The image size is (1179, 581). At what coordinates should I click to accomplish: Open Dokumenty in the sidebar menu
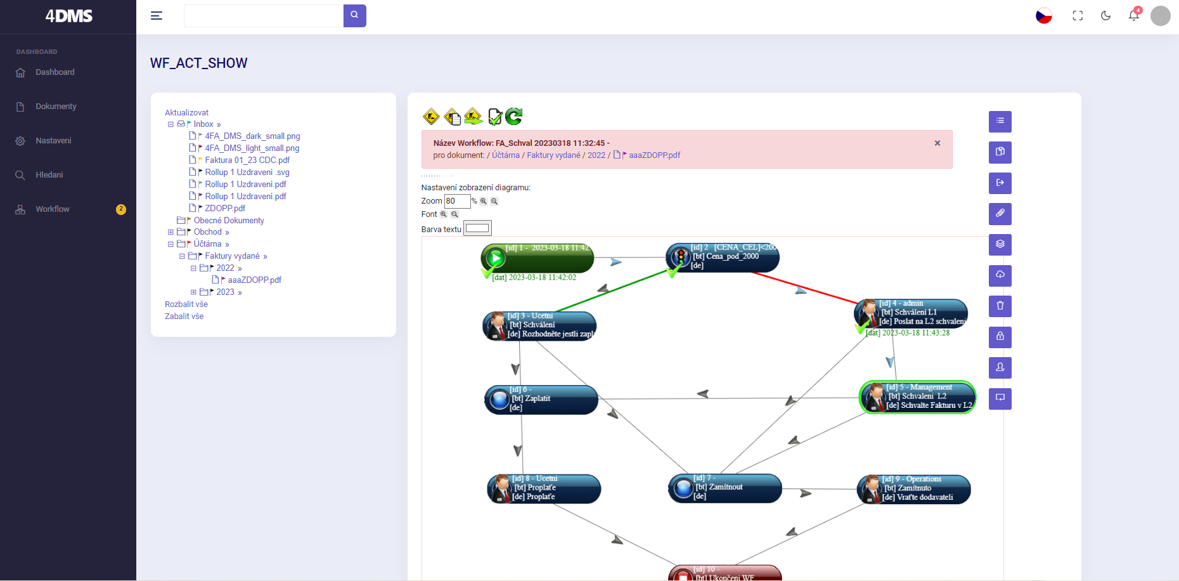tap(56, 107)
